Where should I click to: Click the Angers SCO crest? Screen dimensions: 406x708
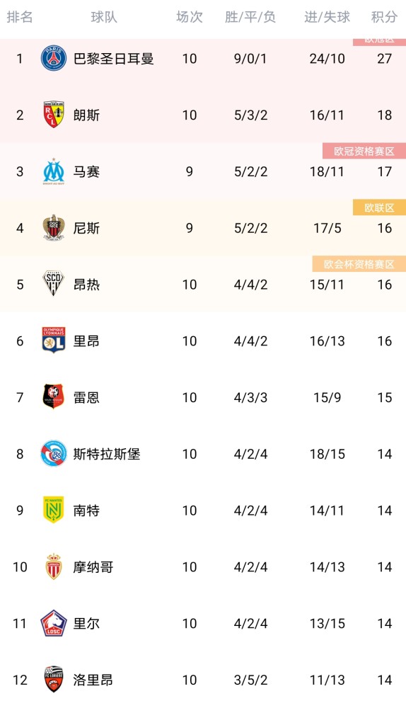tap(54, 284)
